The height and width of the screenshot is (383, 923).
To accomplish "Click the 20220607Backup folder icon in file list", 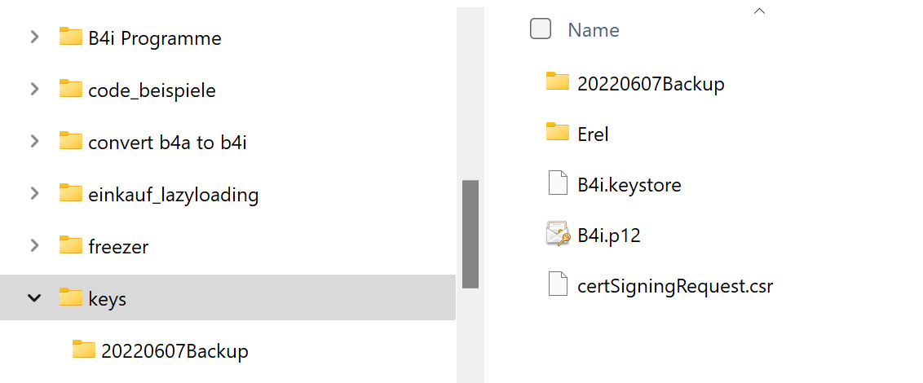I will coord(558,82).
